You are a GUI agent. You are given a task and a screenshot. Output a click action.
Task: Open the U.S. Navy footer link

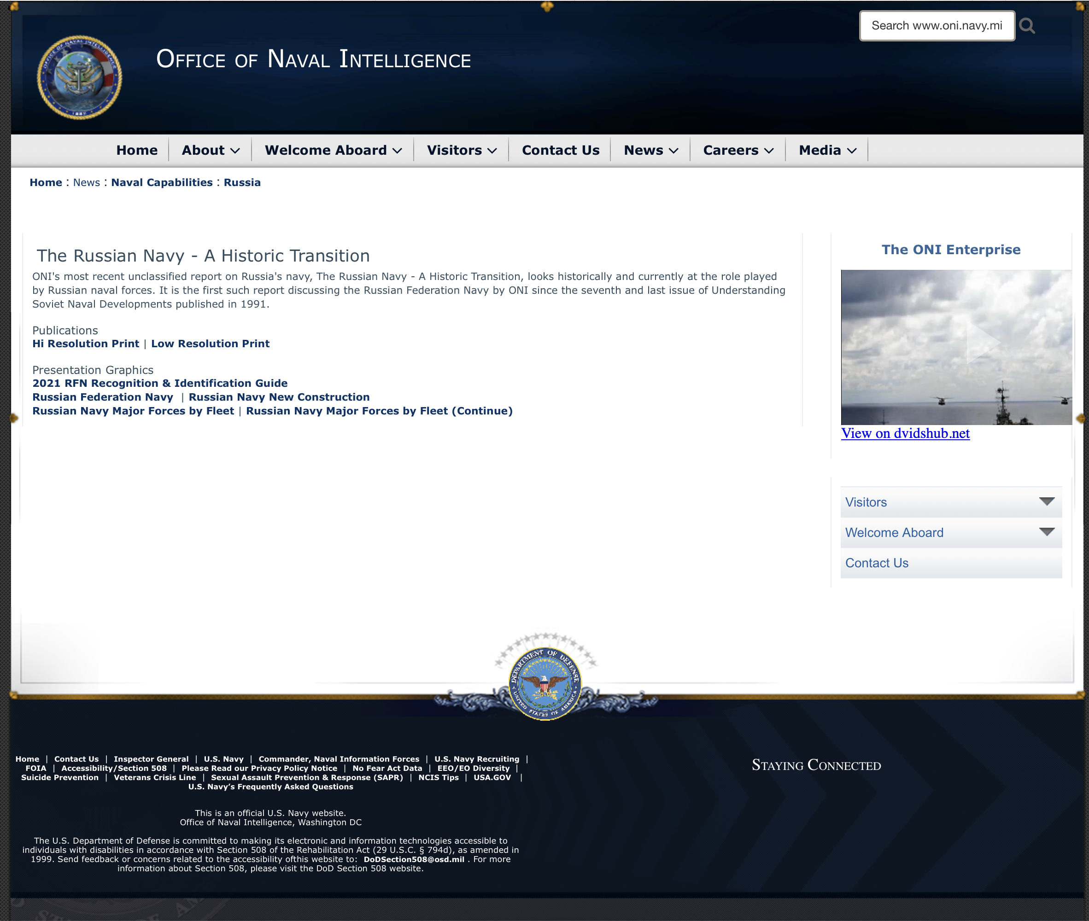coord(223,759)
